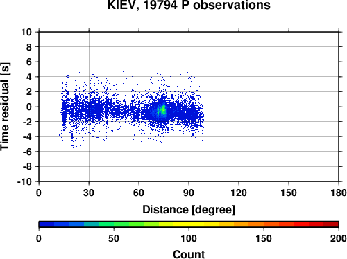Select the yellow colorbar segment near 100

pyautogui.click(x=189, y=224)
